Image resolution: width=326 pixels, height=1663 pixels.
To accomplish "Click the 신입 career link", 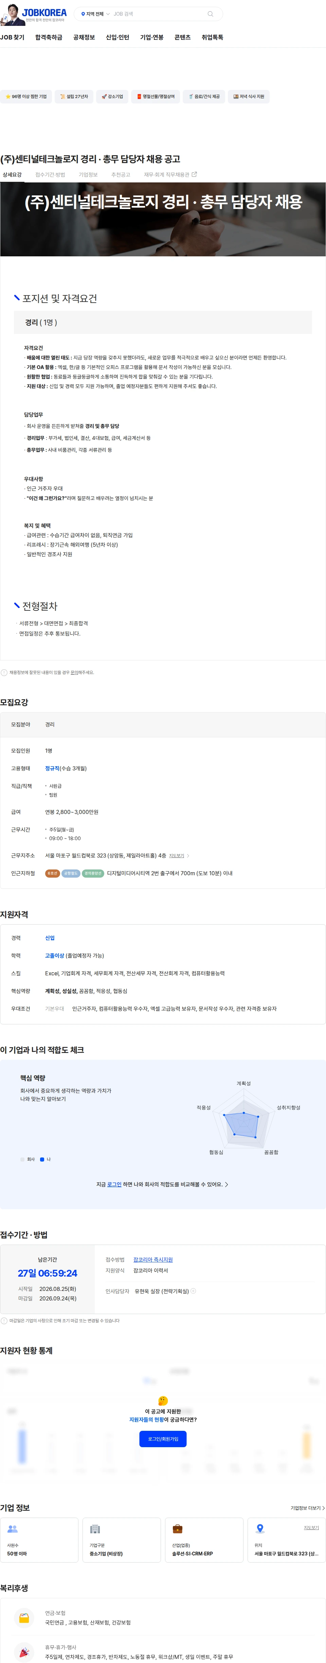I will [50, 938].
